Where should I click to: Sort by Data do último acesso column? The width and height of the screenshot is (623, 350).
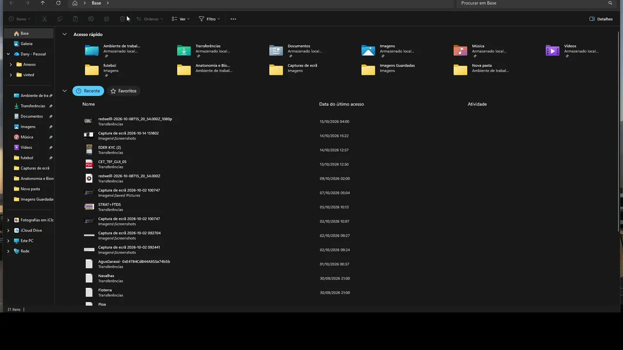click(342, 104)
